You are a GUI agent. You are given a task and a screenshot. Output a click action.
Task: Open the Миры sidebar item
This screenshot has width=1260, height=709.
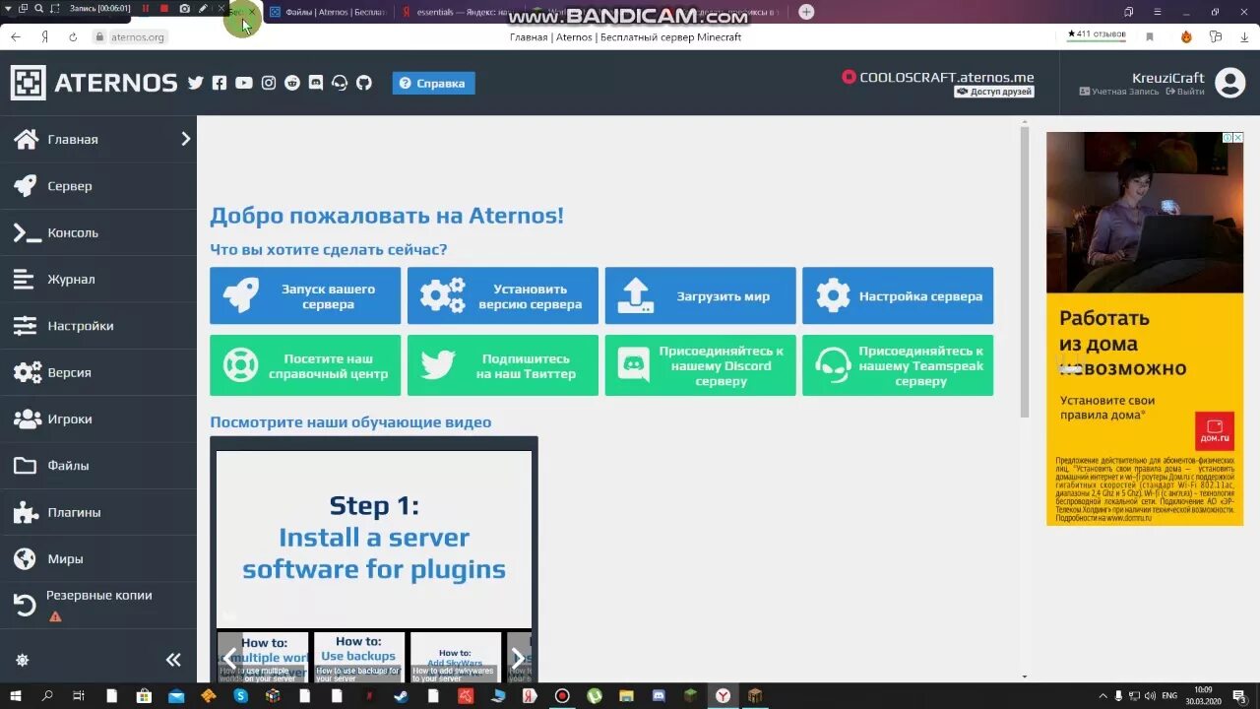pos(98,558)
